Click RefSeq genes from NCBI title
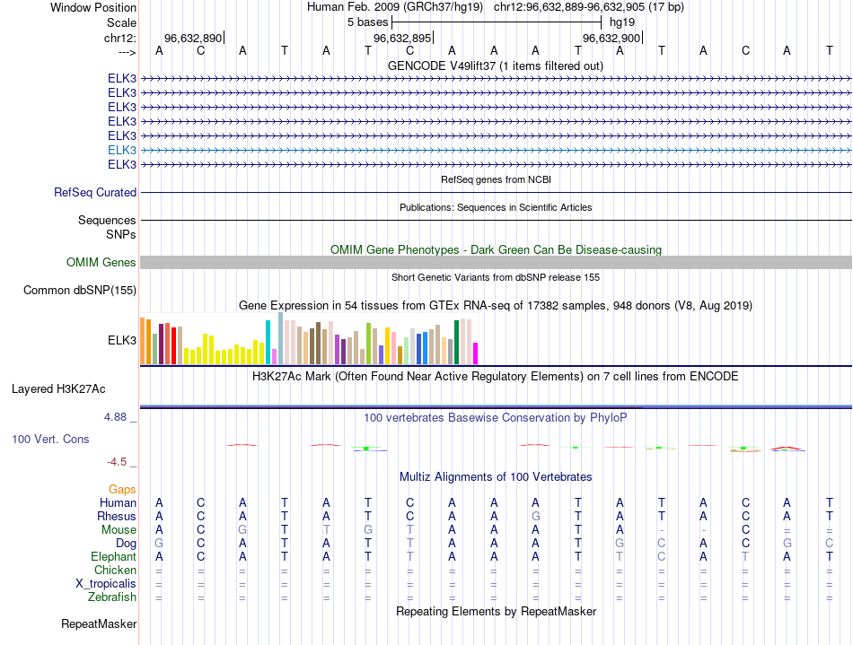This screenshot has height=645, width=853. tap(496, 179)
